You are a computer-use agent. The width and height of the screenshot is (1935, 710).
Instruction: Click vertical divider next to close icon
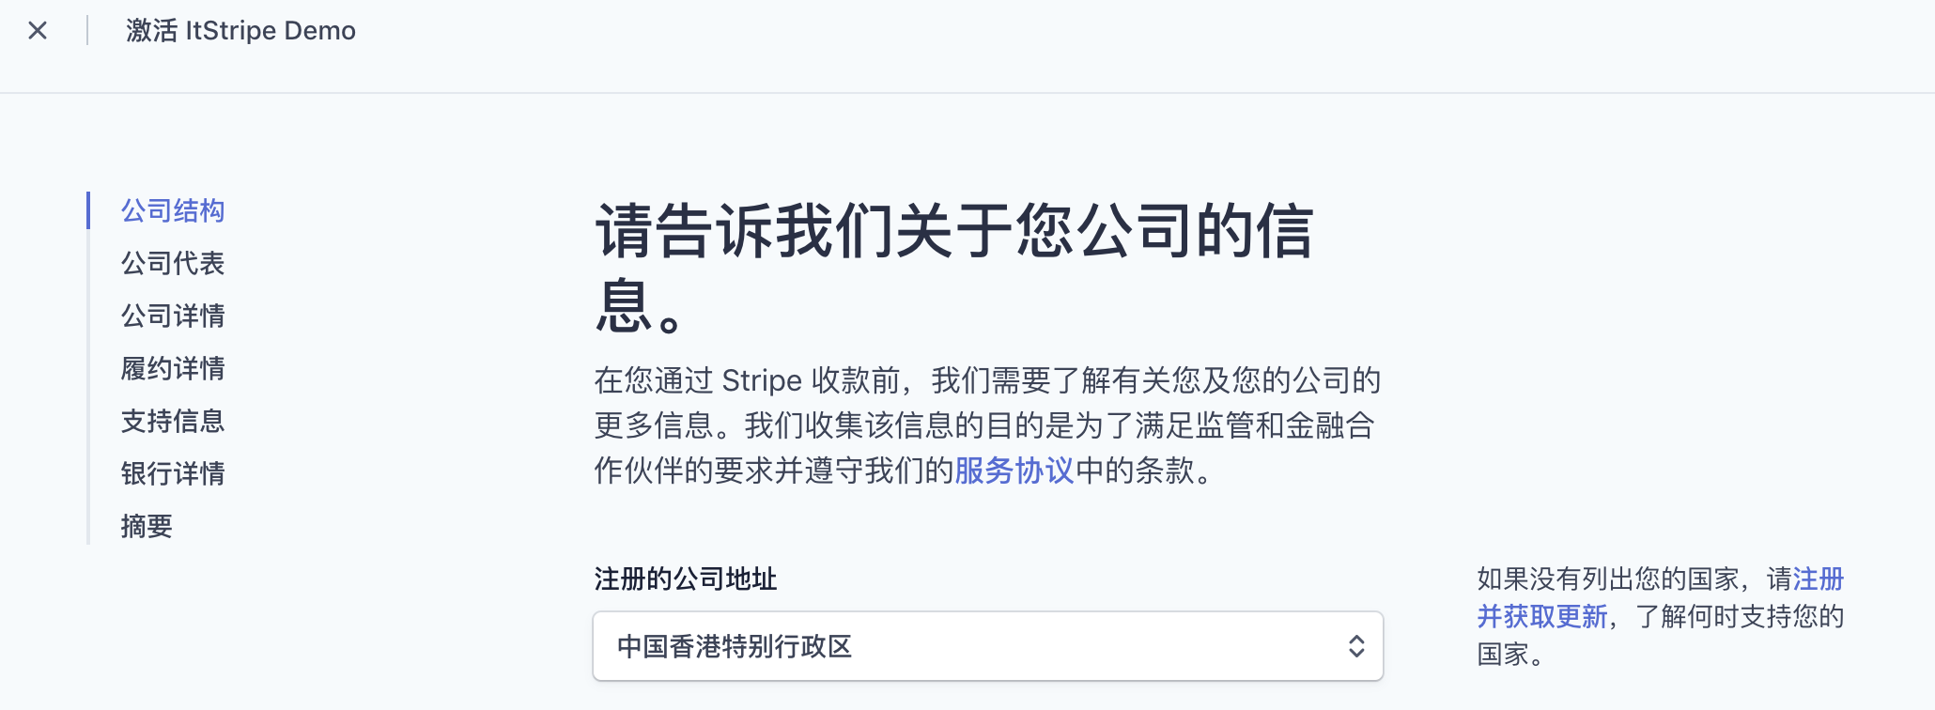click(x=87, y=31)
